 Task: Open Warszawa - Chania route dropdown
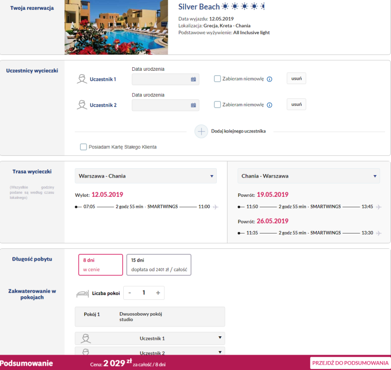[x=146, y=176]
